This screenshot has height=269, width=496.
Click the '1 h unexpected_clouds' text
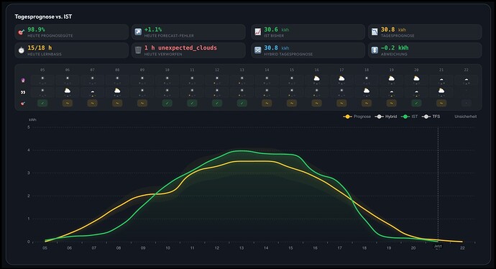tap(180, 47)
